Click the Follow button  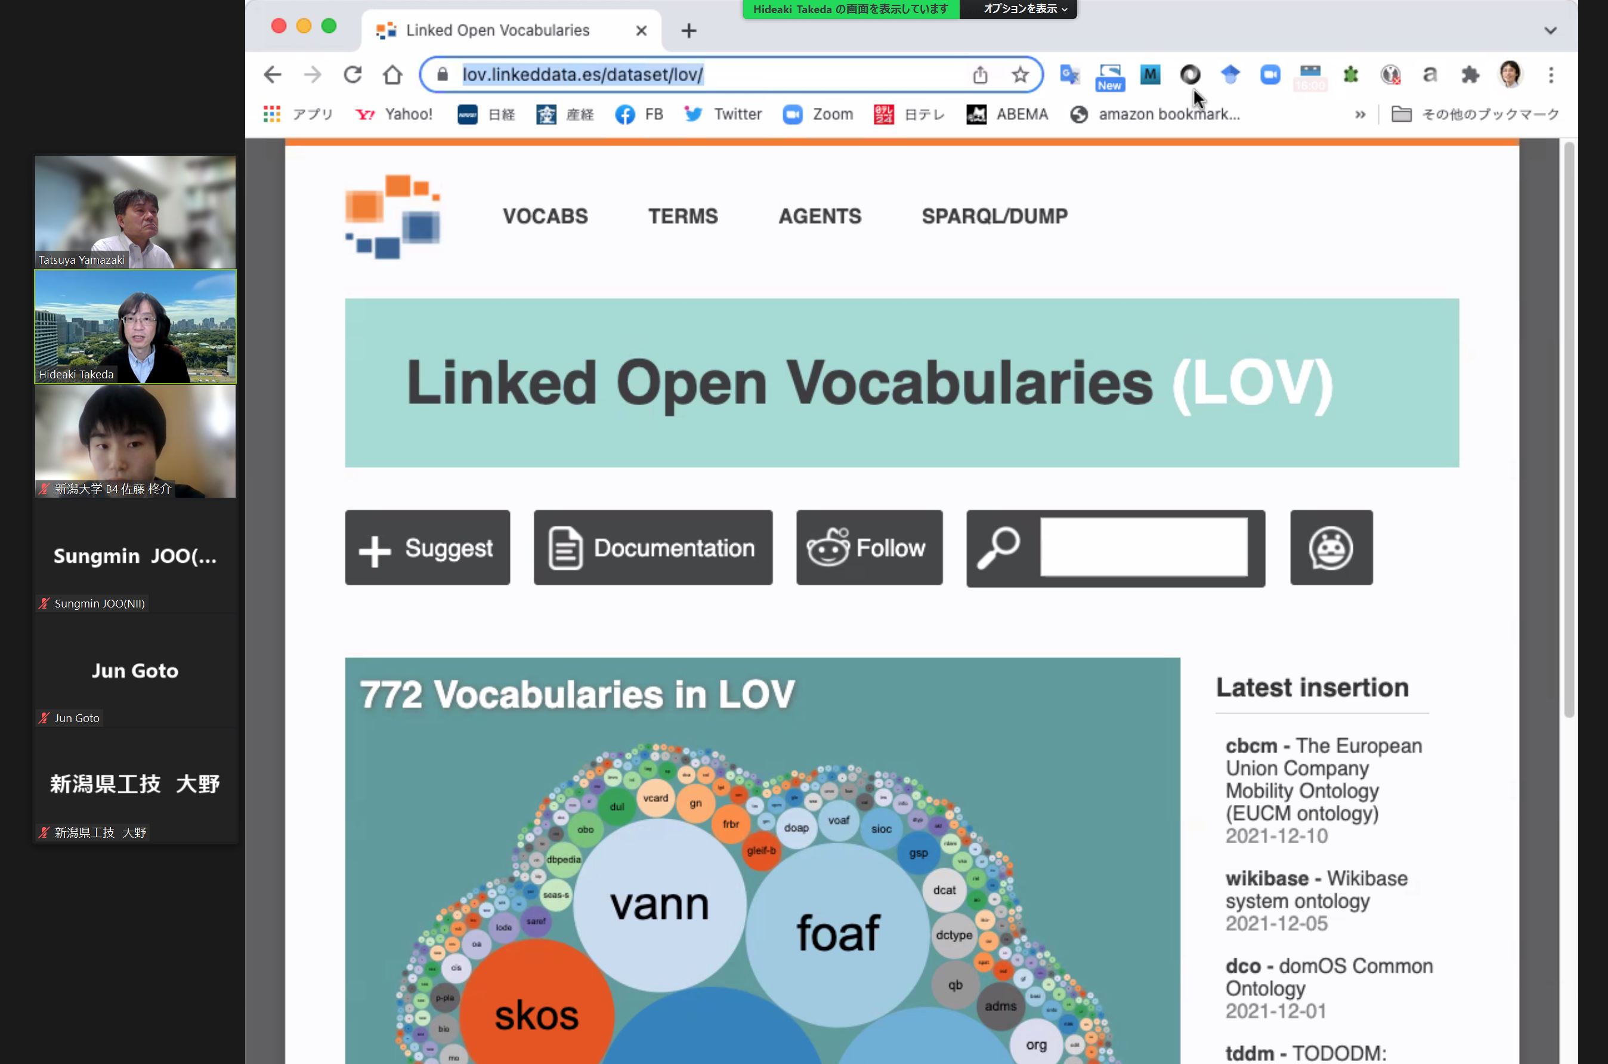tap(870, 548)
